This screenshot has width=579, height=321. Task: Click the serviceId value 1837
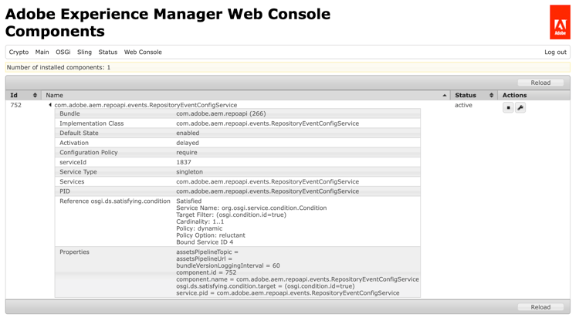184,162
